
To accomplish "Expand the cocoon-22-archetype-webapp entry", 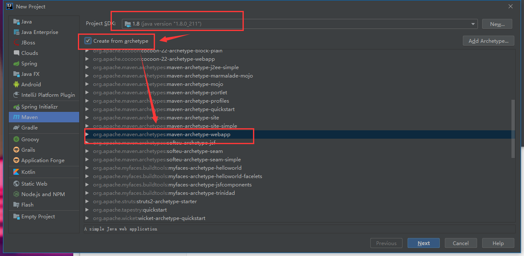I will pos(87,59).
